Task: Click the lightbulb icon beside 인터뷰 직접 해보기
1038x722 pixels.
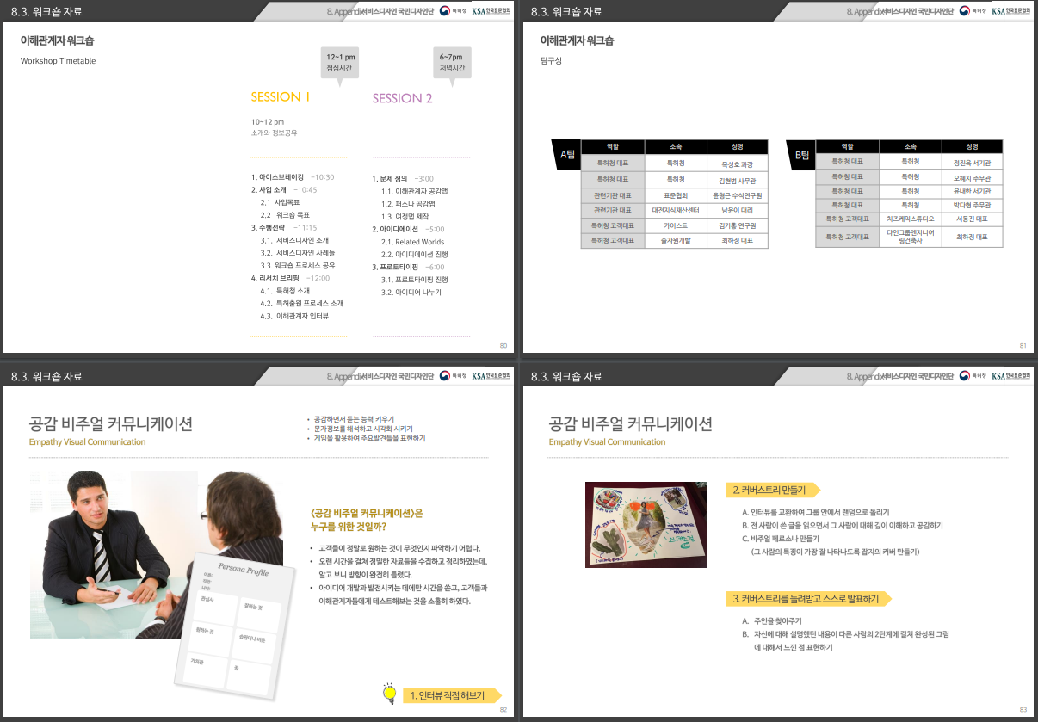Action: (389, 693)
